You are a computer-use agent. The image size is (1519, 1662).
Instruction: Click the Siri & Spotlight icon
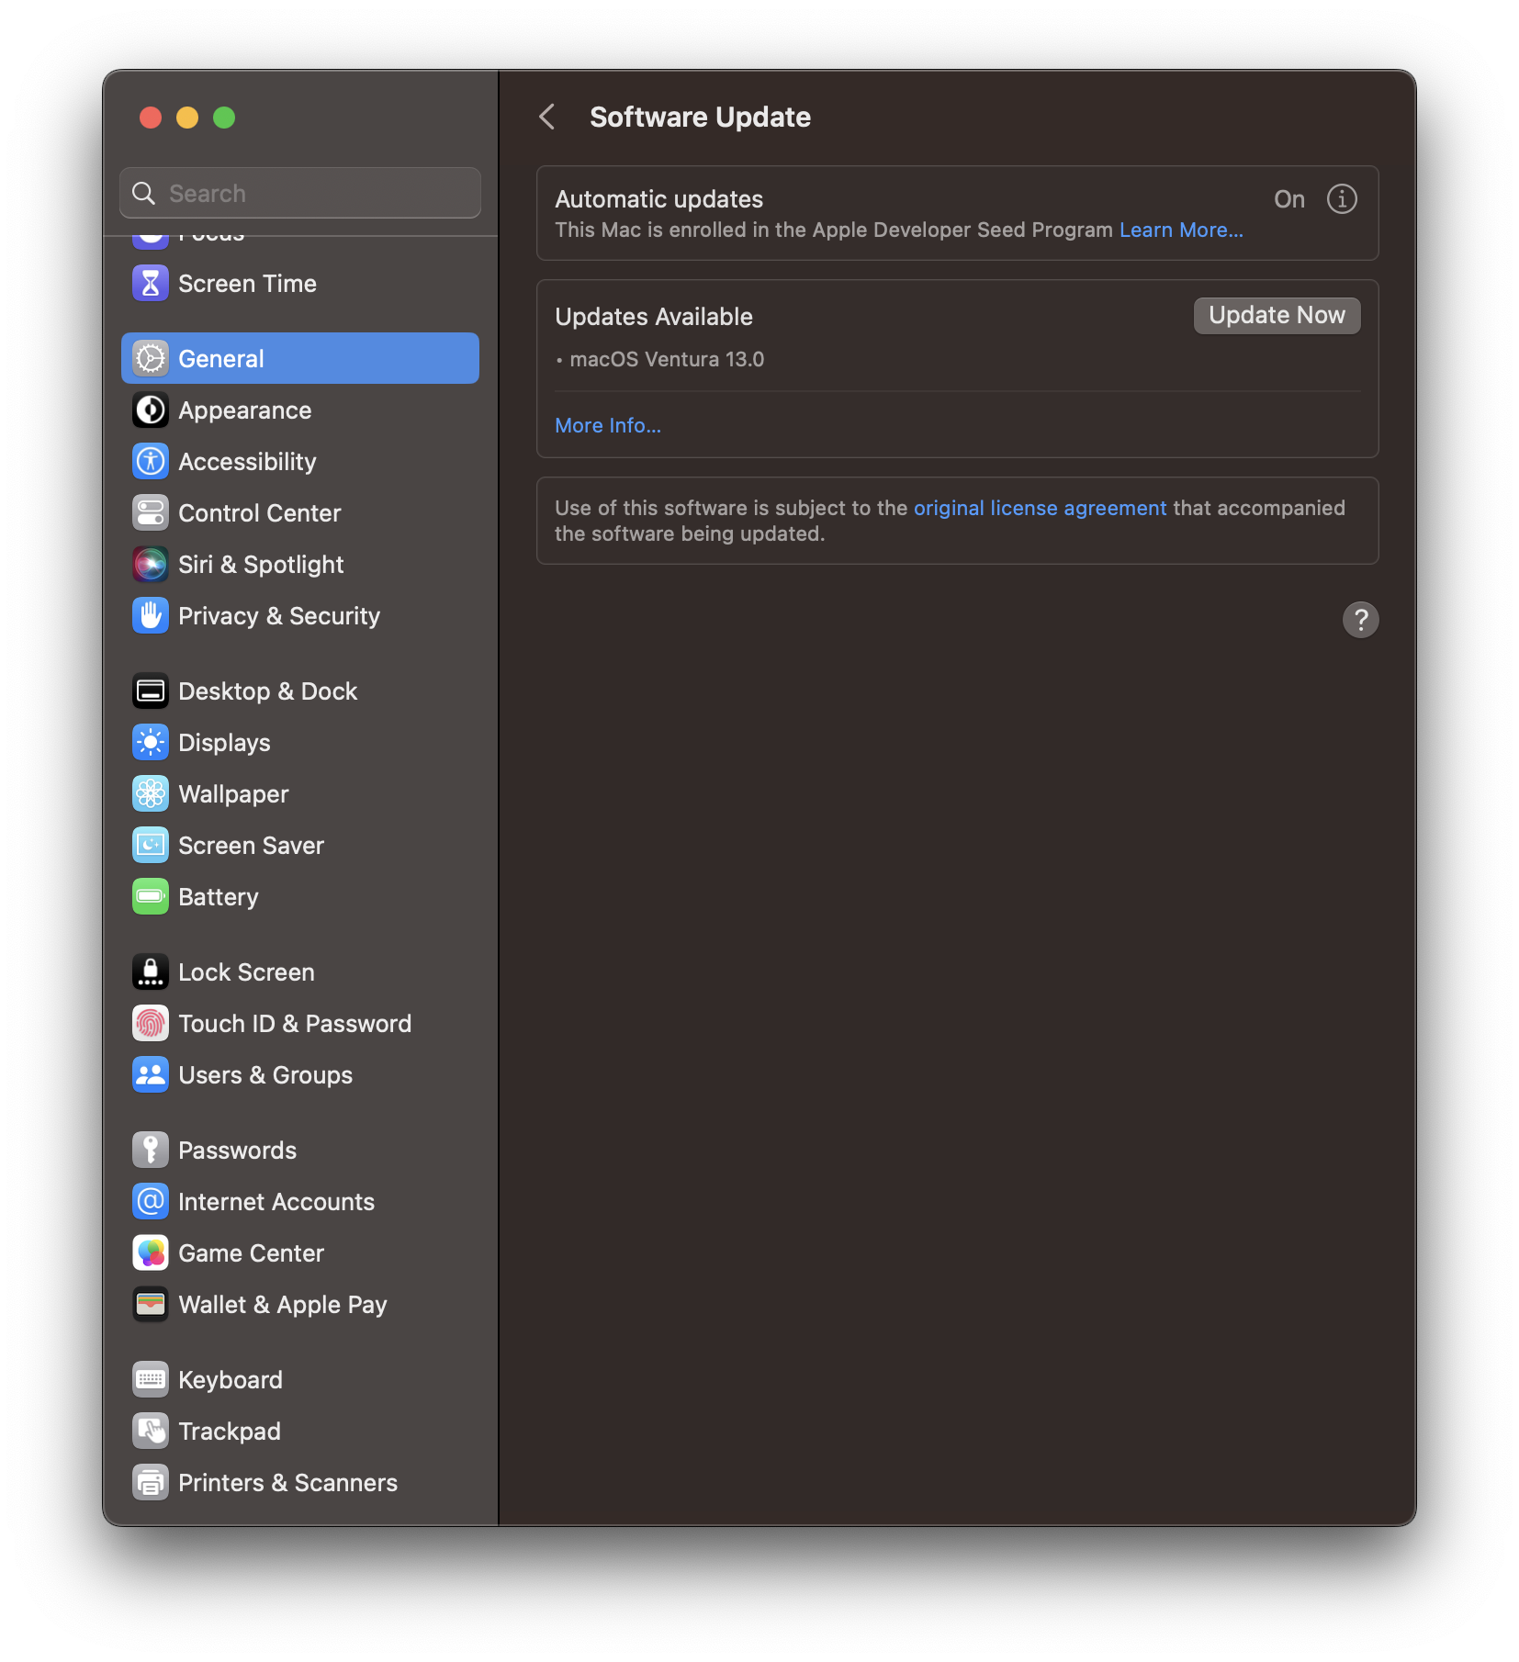[151, 565]
